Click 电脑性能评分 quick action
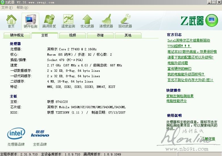Image resolution: width=222 pixels, height=156 pixels. click(x=177, y=101)
